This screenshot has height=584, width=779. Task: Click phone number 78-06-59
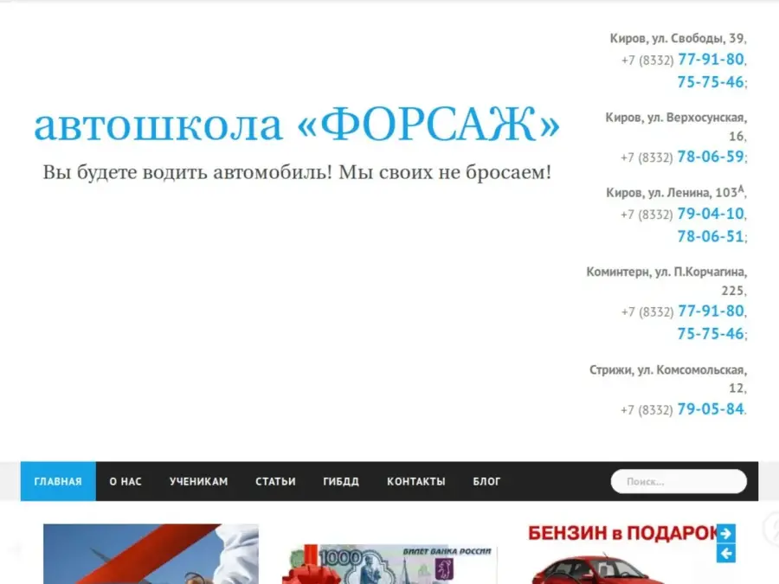pyautogui.click(x=711, y=157)
